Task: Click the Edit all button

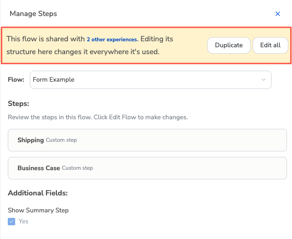Action: coord(270,45)
